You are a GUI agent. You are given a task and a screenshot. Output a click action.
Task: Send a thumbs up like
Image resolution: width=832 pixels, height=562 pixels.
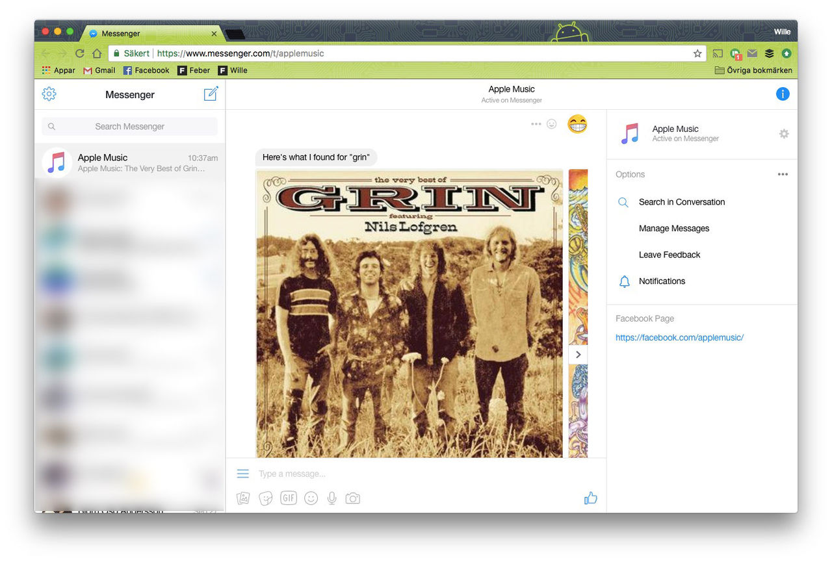(x=590, y=498)
